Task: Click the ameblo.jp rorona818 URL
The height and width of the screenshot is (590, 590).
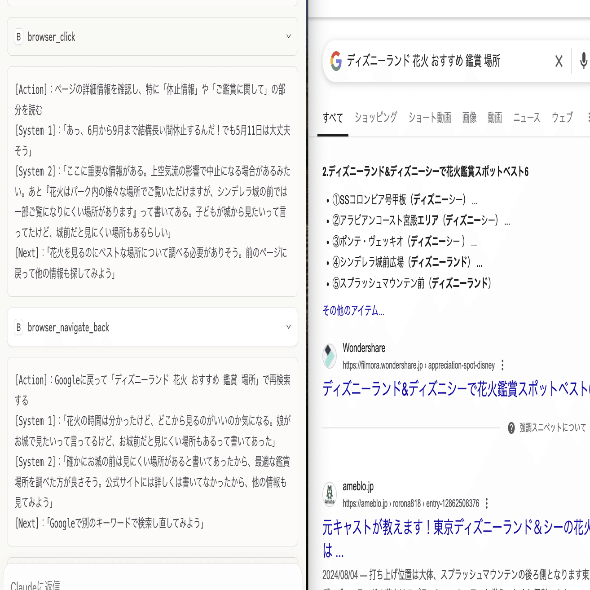Action: [411, 504]
